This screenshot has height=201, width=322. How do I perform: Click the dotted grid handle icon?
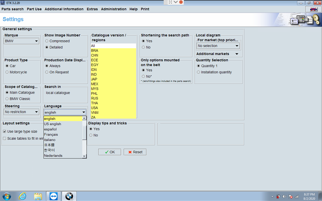[x=166, y=2]
